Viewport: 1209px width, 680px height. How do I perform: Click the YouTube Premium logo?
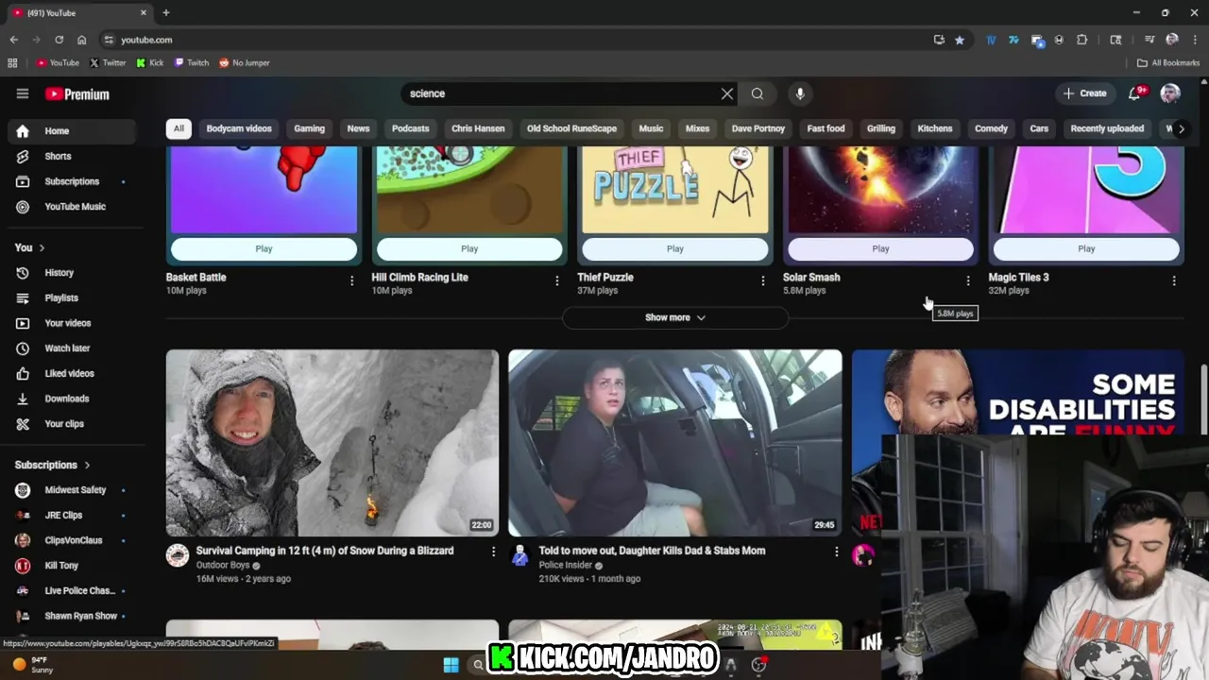pyautogui.click(x=77, y=94)
